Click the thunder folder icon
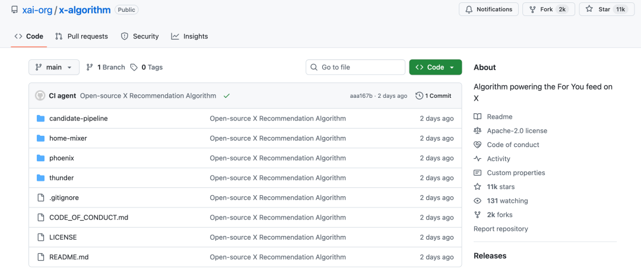Screen dimensions: 641x271 pyautogui.click(x=40, y=178)
